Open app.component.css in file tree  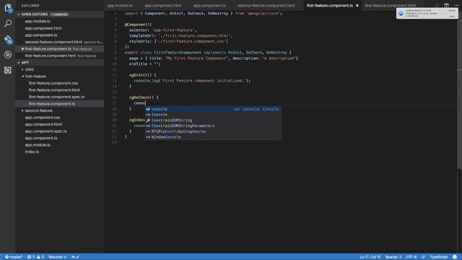click(x=59, y=117)
